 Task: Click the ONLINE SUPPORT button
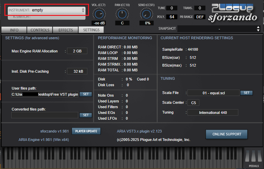[227, 134]
